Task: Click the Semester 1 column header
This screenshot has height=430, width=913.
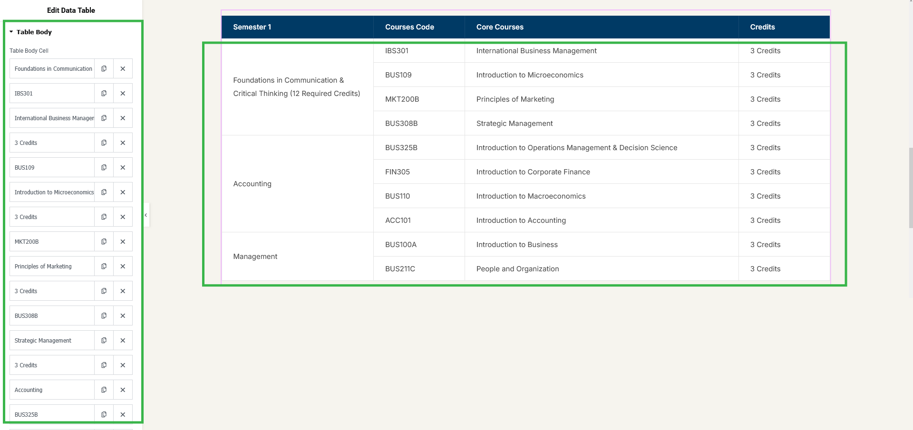Action: pyautogui.click(x=252, y=27)
